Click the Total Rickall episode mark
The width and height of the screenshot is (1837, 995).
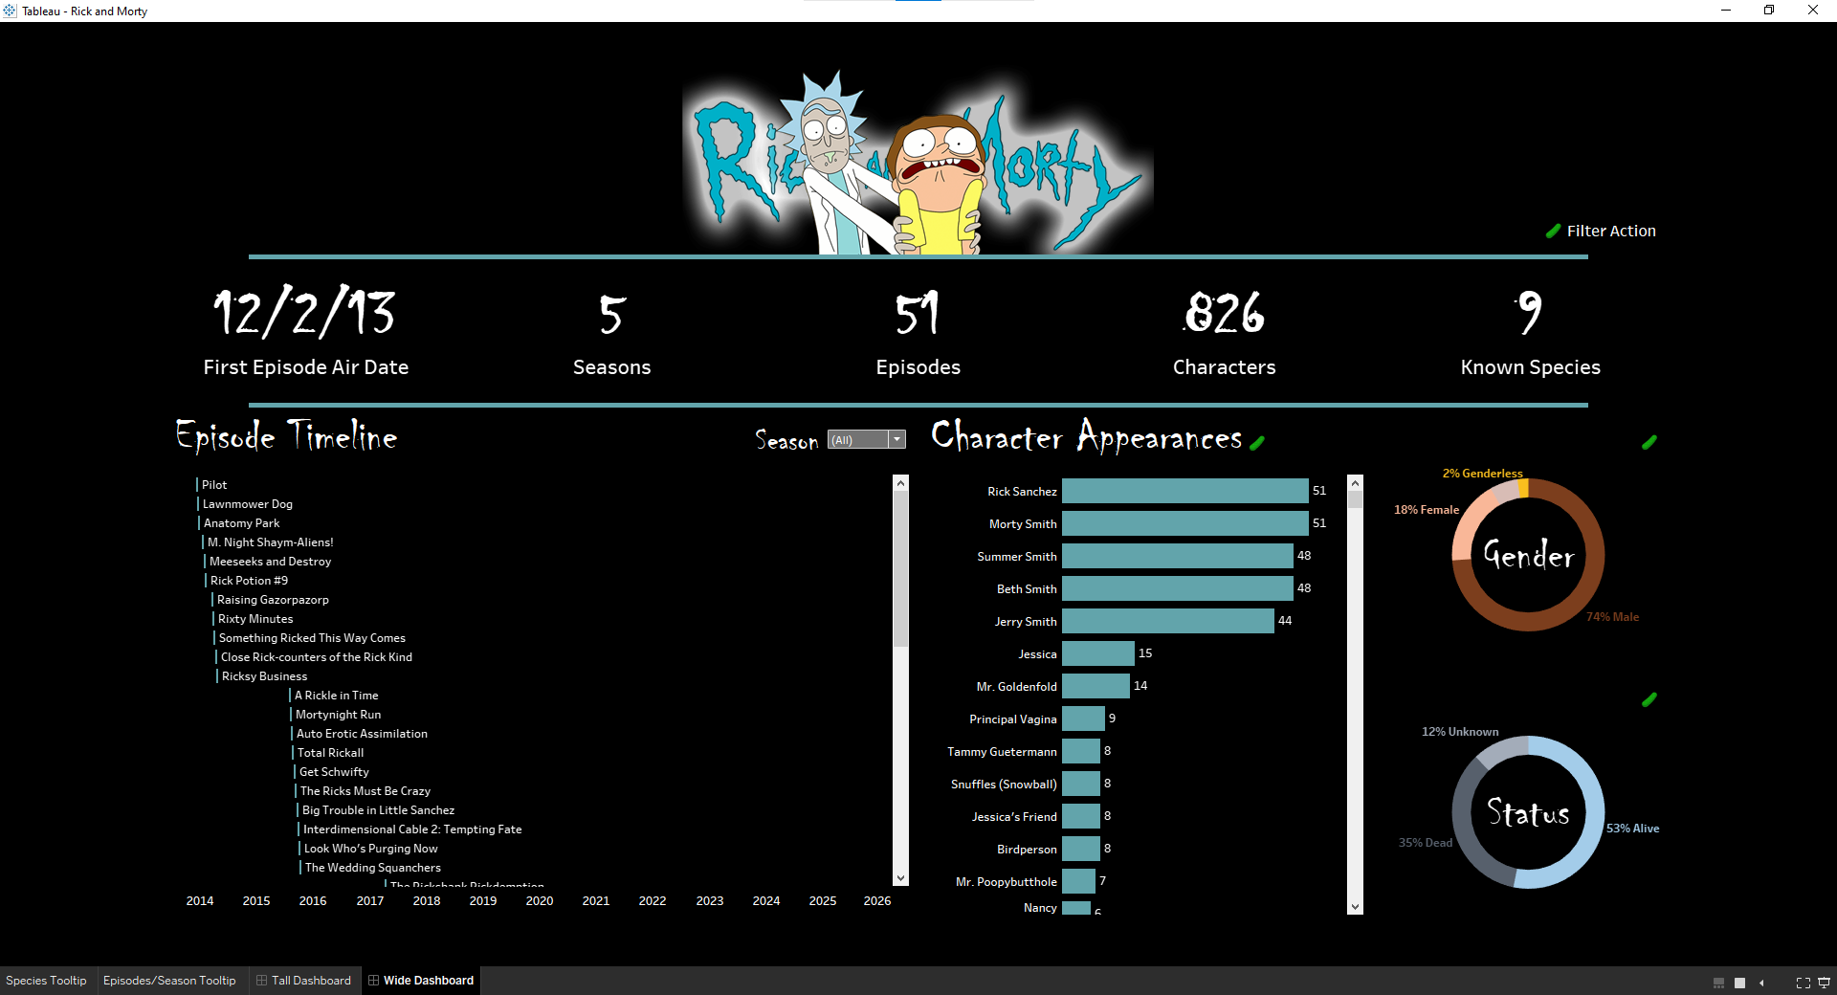pyautogui.click(x=330, y=753)
